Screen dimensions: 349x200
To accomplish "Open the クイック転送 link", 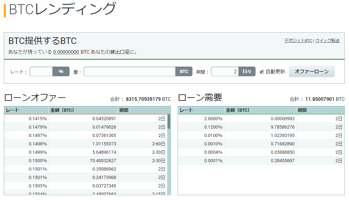I will [327, 41].
